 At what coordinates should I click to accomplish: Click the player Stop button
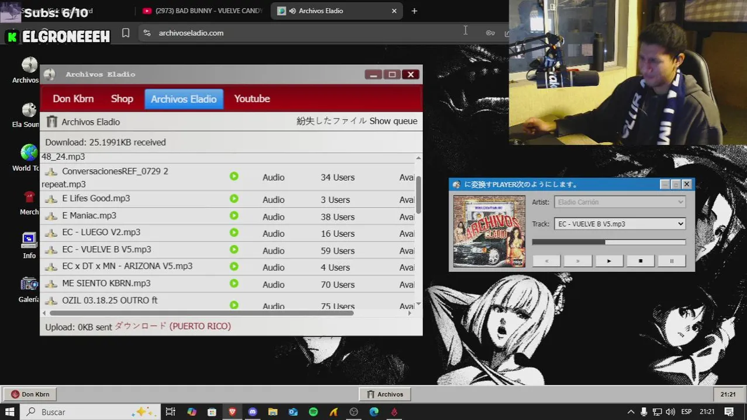640,261
